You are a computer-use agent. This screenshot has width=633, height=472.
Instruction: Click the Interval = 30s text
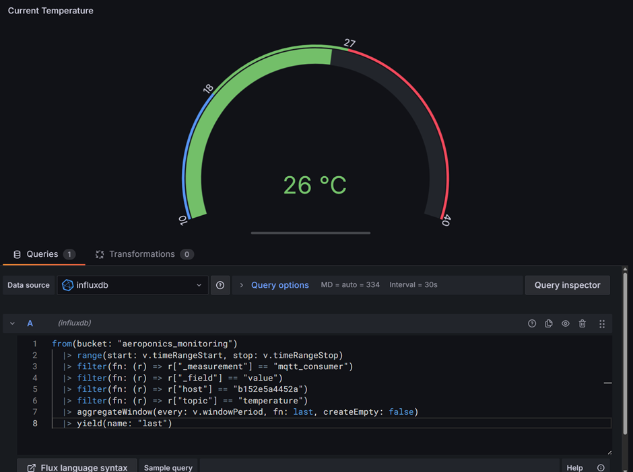(413, 285)
